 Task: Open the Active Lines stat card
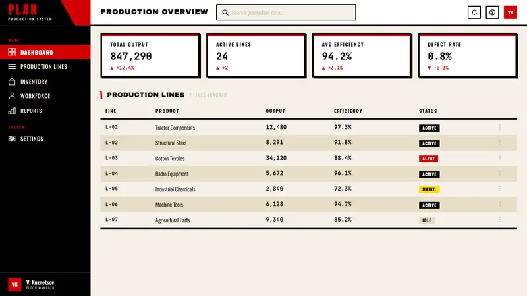coord(256,55)
